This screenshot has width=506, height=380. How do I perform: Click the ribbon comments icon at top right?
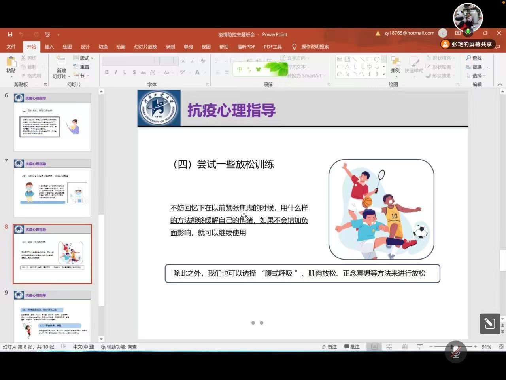tap(497, 47)
